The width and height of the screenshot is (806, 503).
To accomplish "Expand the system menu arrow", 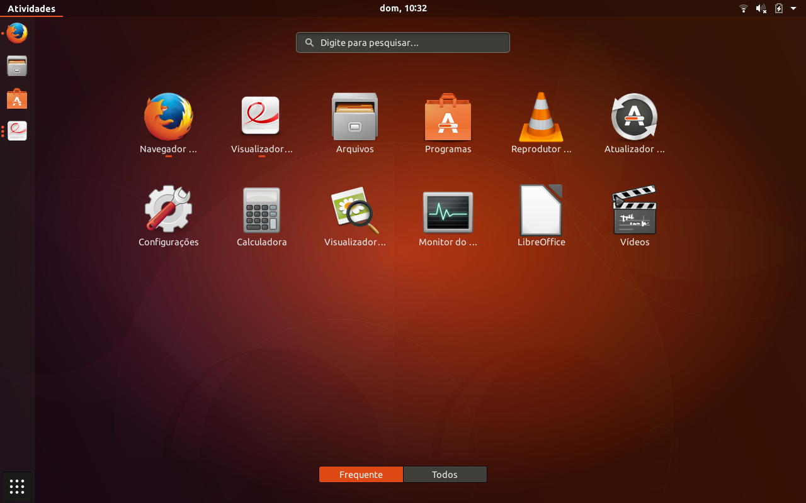I will tap(793, 8).
